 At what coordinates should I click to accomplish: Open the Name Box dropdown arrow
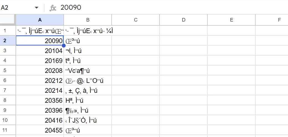(x=37, y=8)
